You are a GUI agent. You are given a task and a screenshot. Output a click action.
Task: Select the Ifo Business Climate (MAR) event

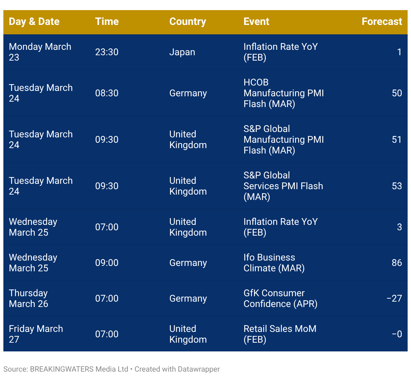point(274,263)
